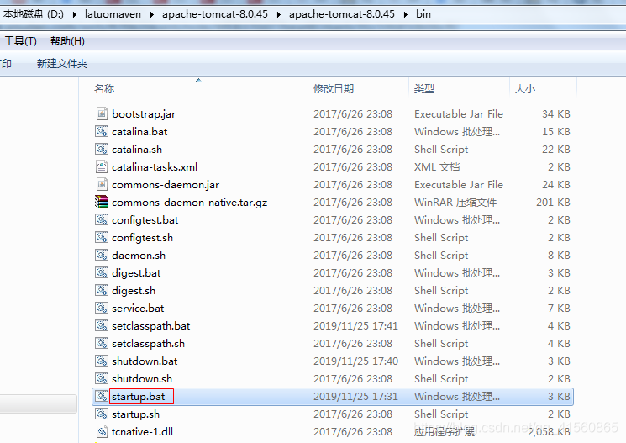Click the 34 KB size of bootstrap.jar
Viewport: 626px width, 443px height.
coord(555,114)
